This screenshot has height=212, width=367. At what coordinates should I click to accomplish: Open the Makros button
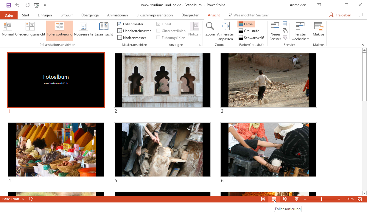tap(318, 29)
